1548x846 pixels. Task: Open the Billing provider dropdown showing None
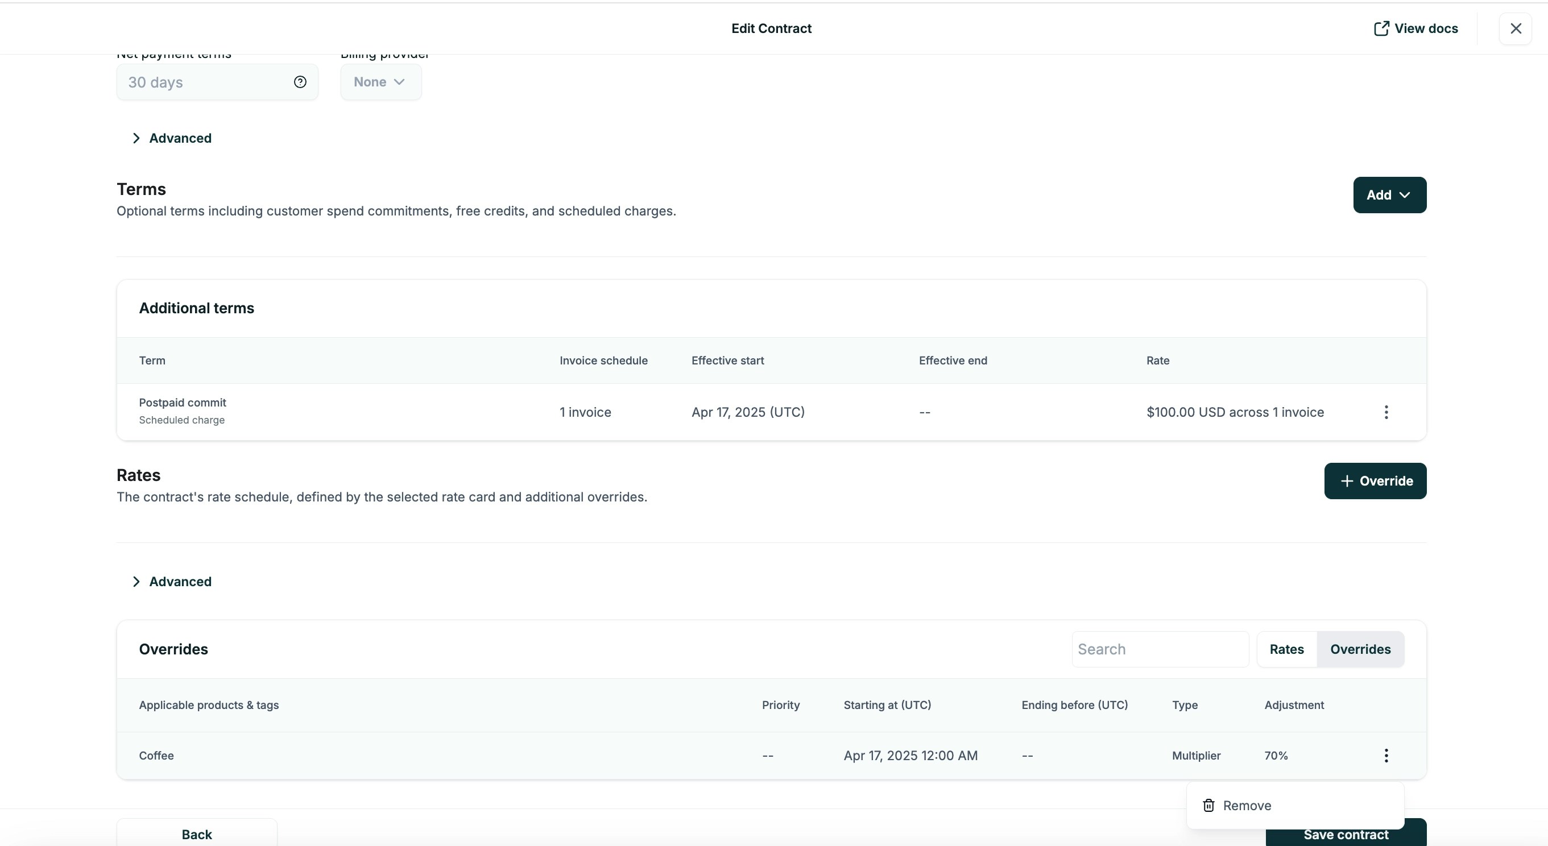tap(380, 82)
